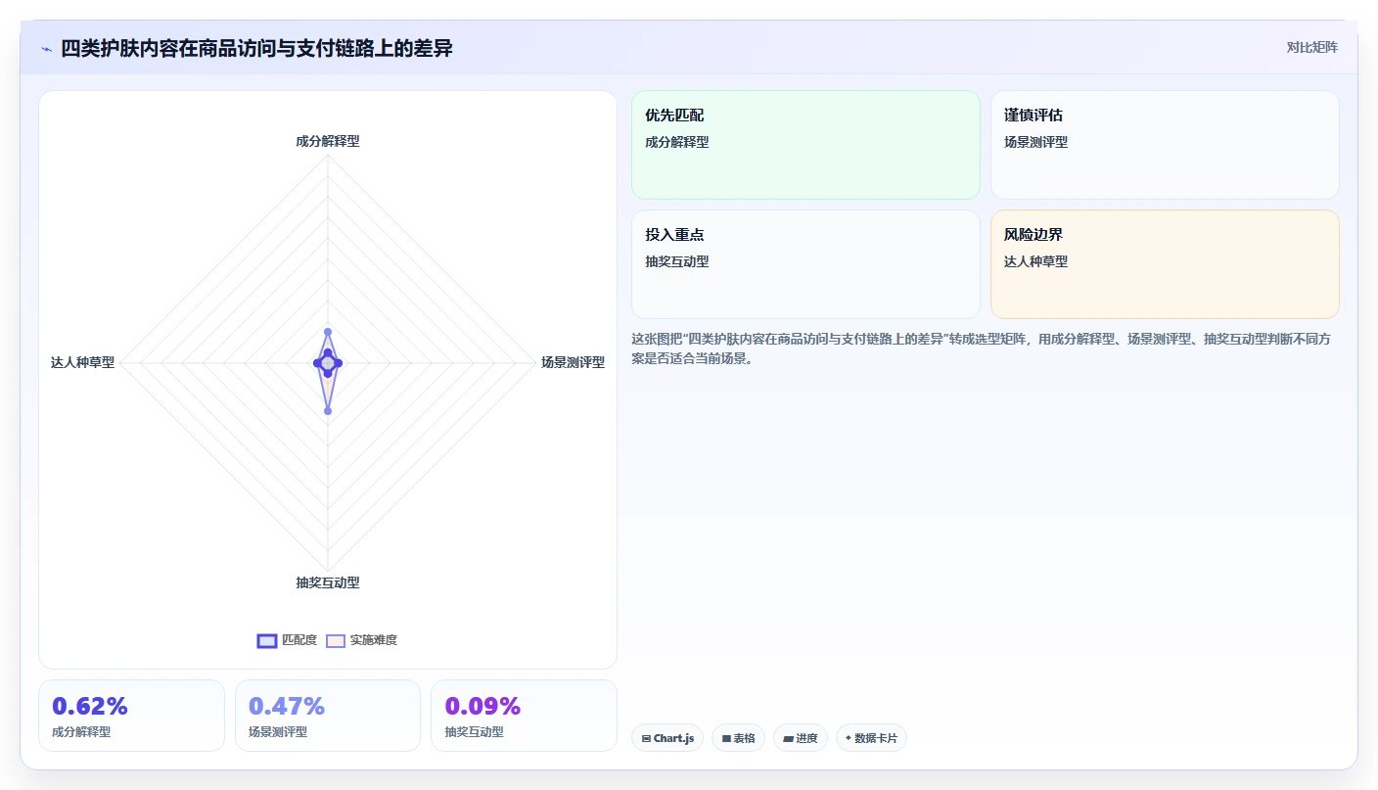
Task: Click the 0.47% statistic value
Action: (287, 706)
